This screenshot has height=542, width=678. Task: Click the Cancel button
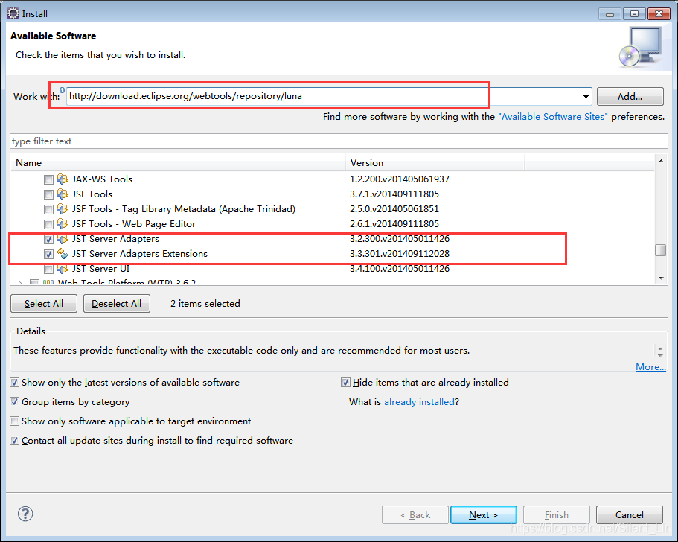[630, 514]
